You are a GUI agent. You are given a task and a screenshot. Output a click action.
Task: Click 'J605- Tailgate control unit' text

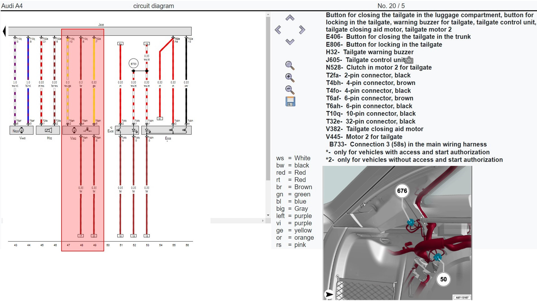[x=365, y=60]
